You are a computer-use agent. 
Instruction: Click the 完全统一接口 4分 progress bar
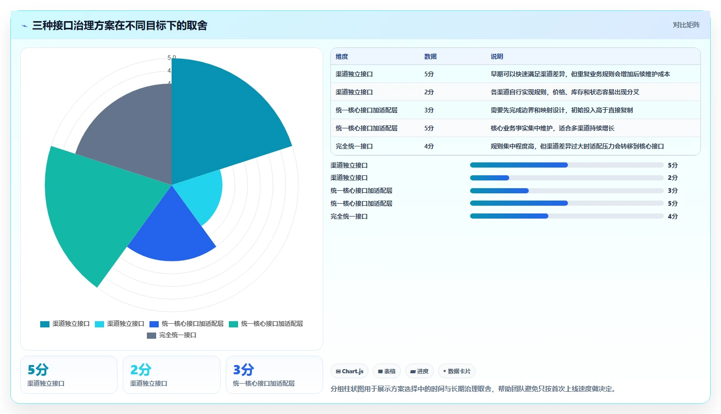[x=567, y=217]
